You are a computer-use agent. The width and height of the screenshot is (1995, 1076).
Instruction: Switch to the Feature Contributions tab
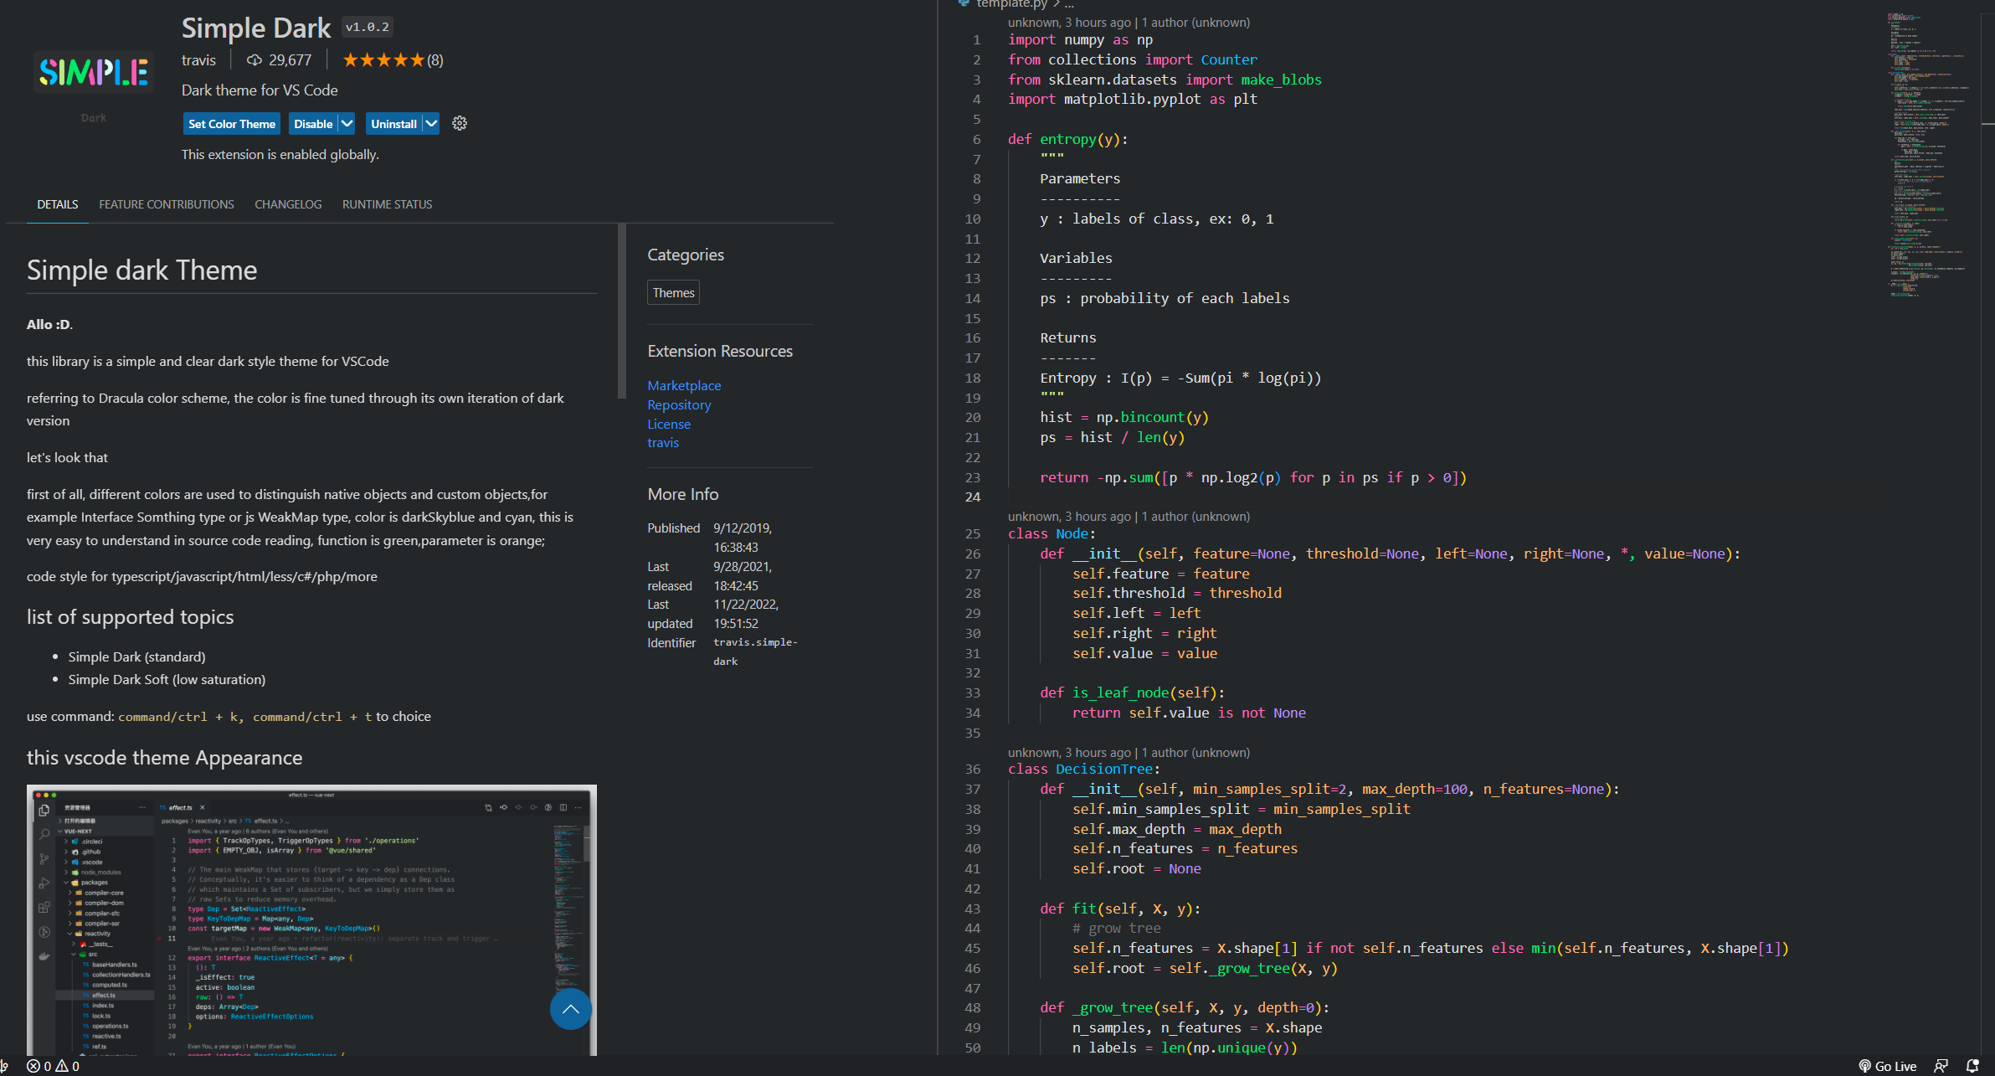[x=167, y=204]
